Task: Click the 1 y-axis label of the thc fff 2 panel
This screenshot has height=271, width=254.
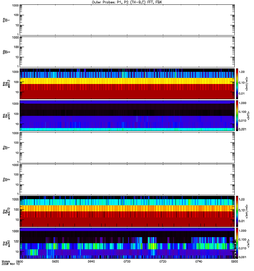Action: [18, 194]
